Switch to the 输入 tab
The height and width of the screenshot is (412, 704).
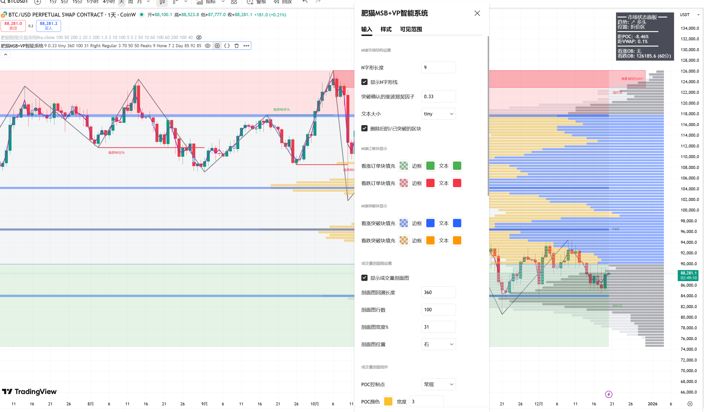pyautogui.click(x=367, y=29)
